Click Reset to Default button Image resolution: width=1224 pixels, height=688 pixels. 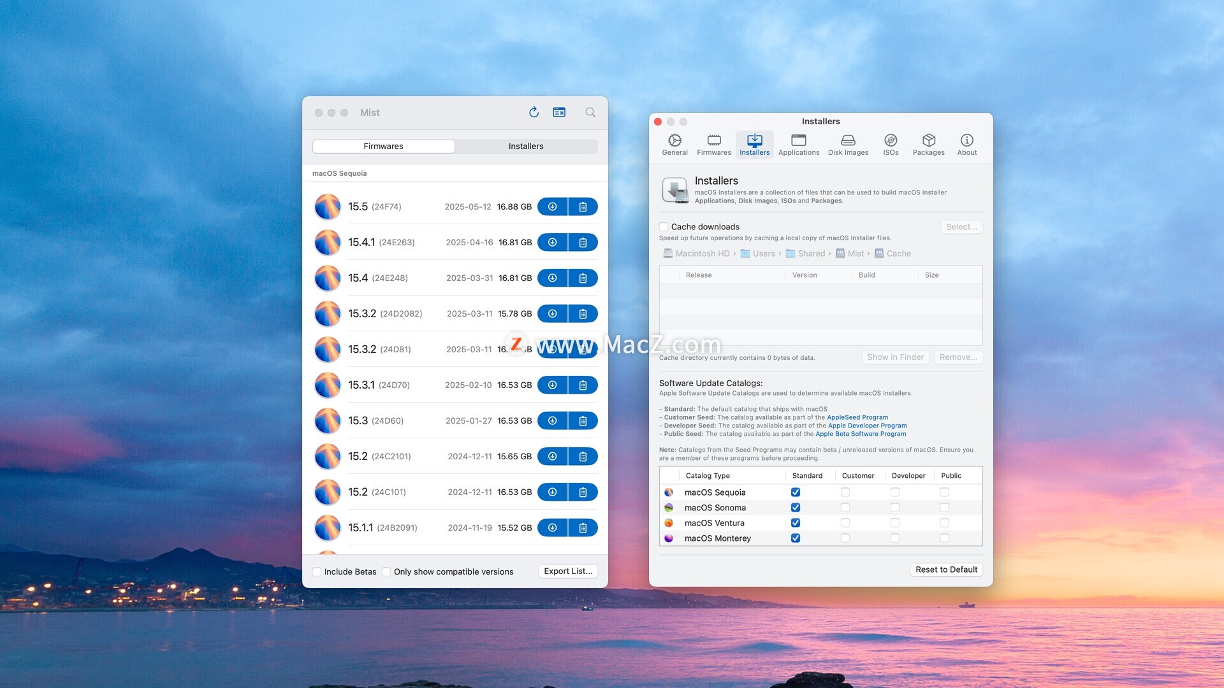click(x=946, y=570)
